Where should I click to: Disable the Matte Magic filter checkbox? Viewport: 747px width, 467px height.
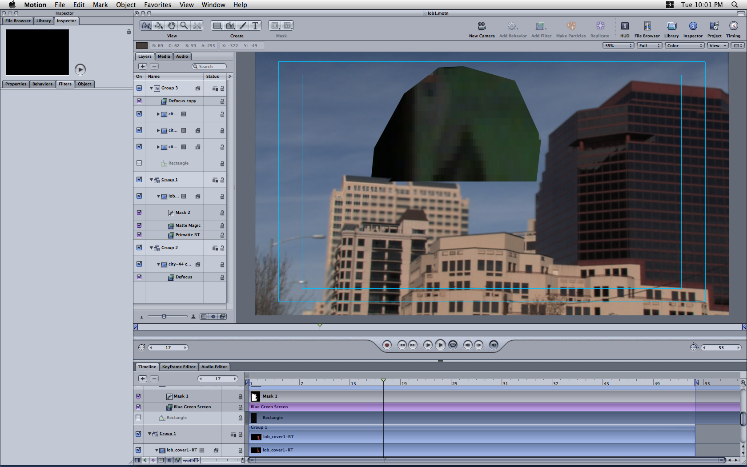pyautogui.click(x=139, y=225)
